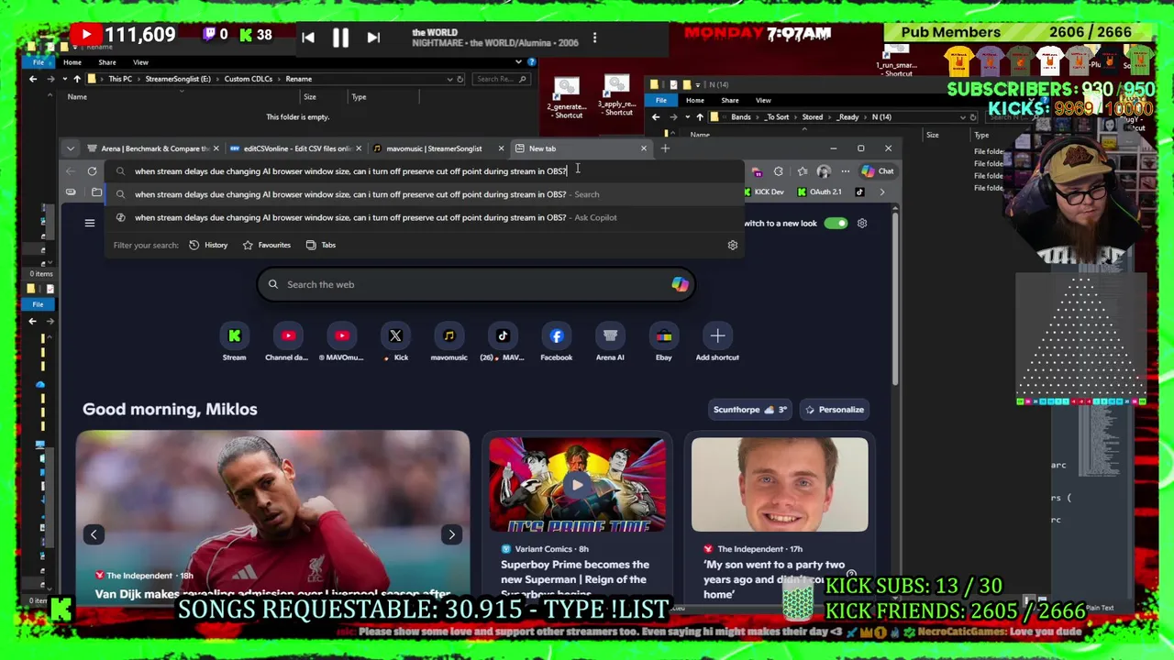Open the Superboy Prime news thumbnail
1174x660 pixels.
[x=578, y=485]
